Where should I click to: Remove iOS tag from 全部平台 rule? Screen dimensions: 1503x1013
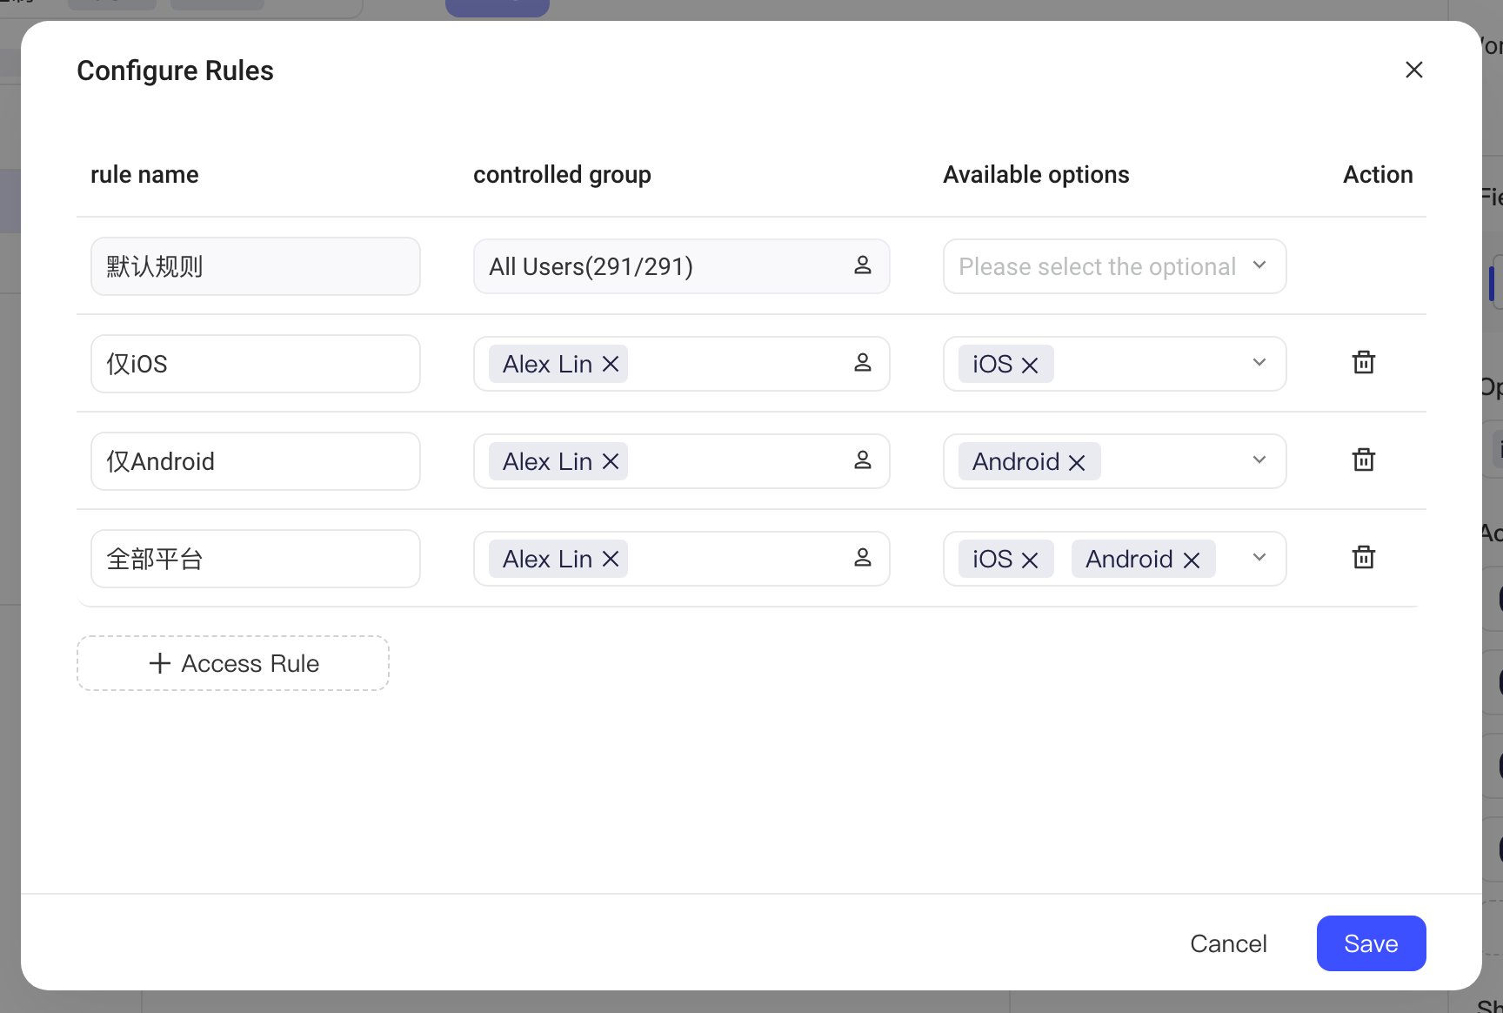tap(1030, 560)
